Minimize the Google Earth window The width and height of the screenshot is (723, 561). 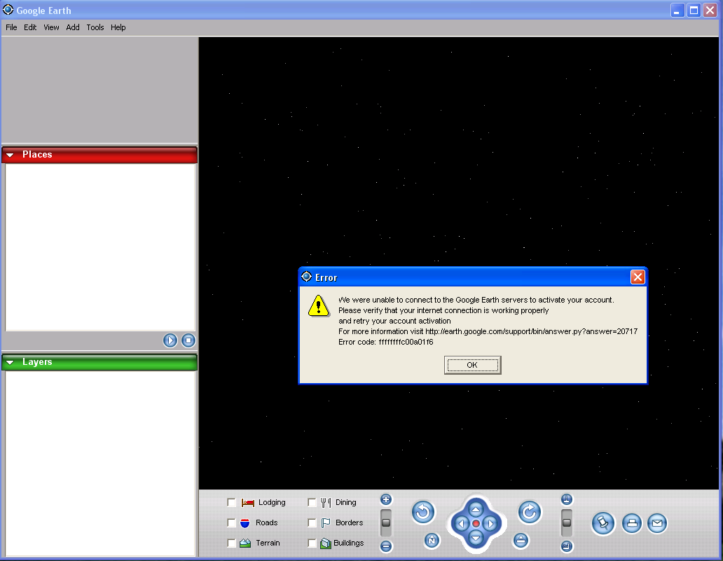[677, 10]
